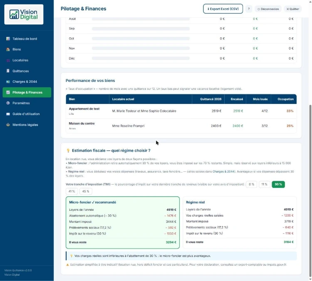The image size is (312, 281).
Task: Click the Vision Digital logo
Action: 24,14
